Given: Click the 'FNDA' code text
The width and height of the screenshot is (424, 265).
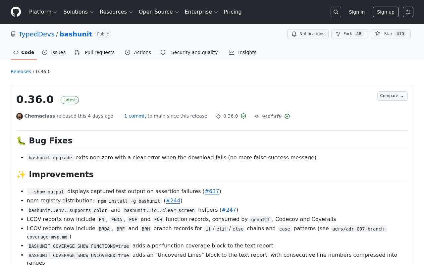Looking at the screenshot, I should point(116,219).
